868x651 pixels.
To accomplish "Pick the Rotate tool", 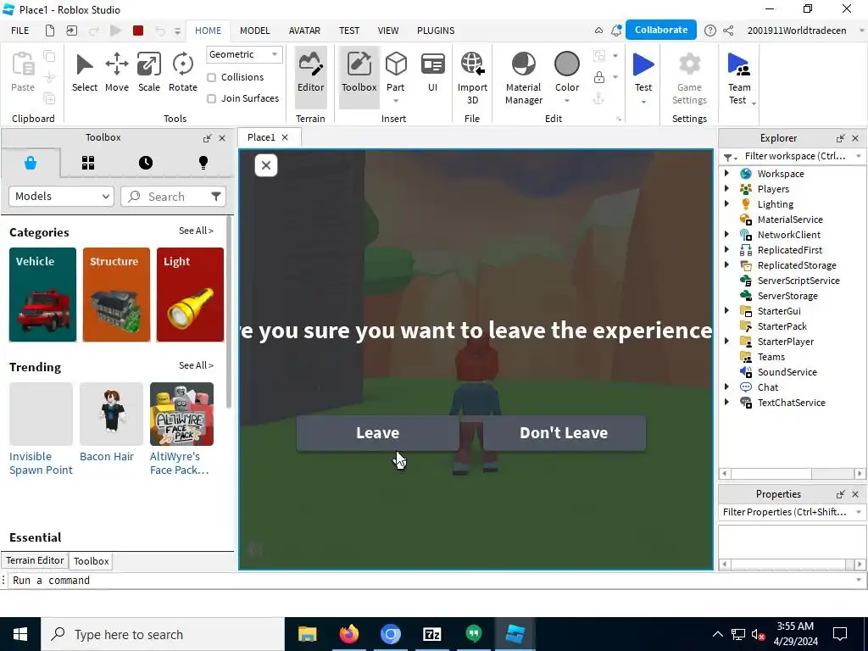I will 183,73.
